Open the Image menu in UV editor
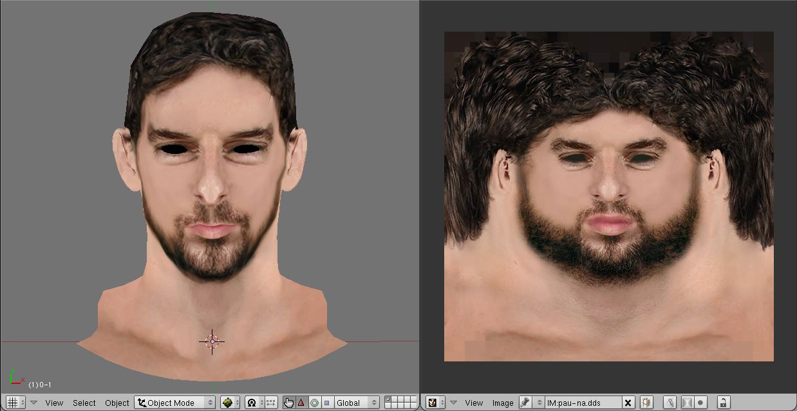 [x=503, y=403]
